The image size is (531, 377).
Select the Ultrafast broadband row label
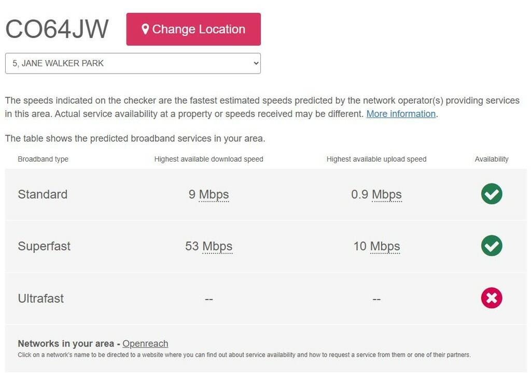[x=41, y=298]
